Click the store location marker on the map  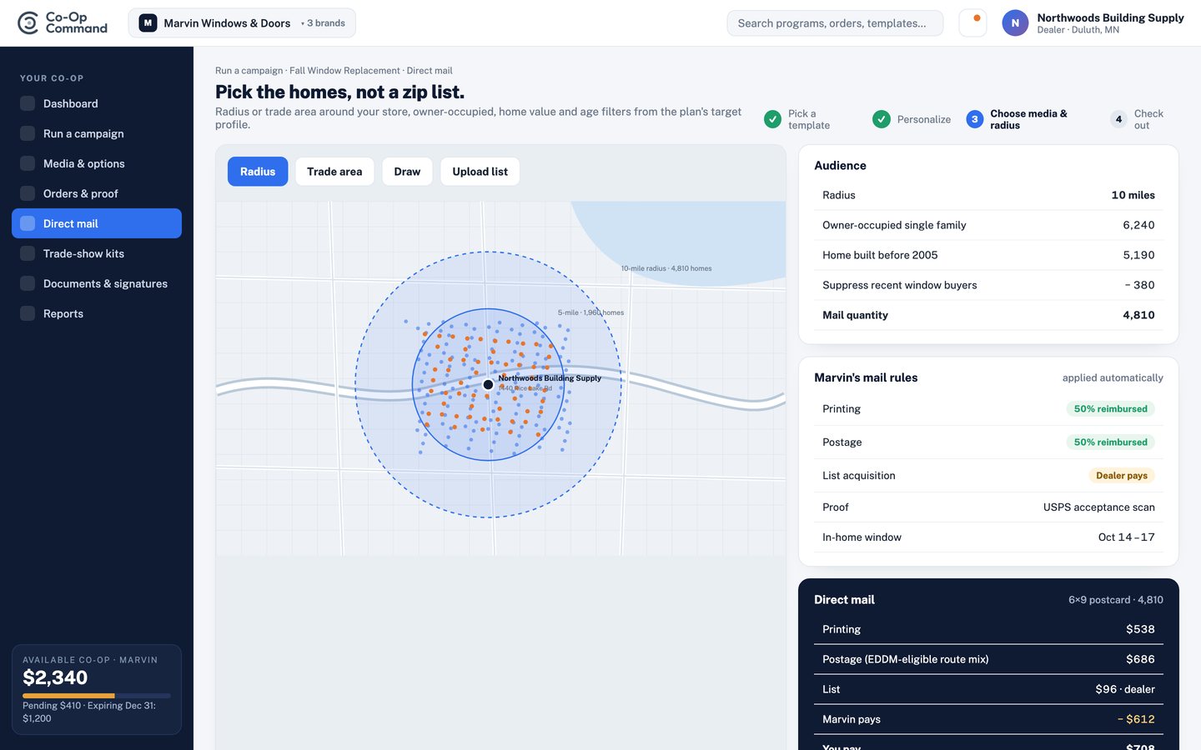point(488,384)
